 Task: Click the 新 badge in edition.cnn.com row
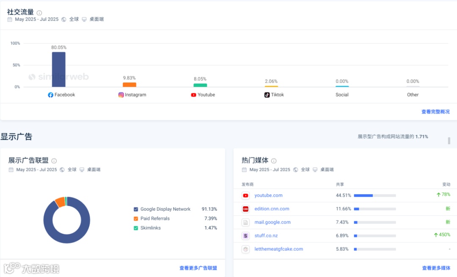(x=448, y=209)
